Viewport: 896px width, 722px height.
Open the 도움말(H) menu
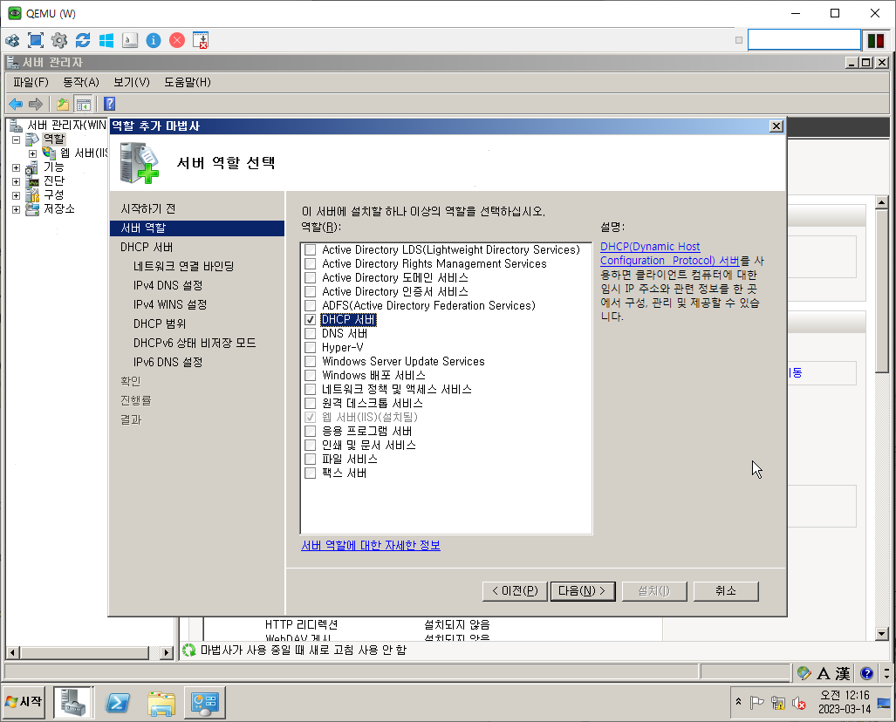pyautogui.click(x=188, y=82)
